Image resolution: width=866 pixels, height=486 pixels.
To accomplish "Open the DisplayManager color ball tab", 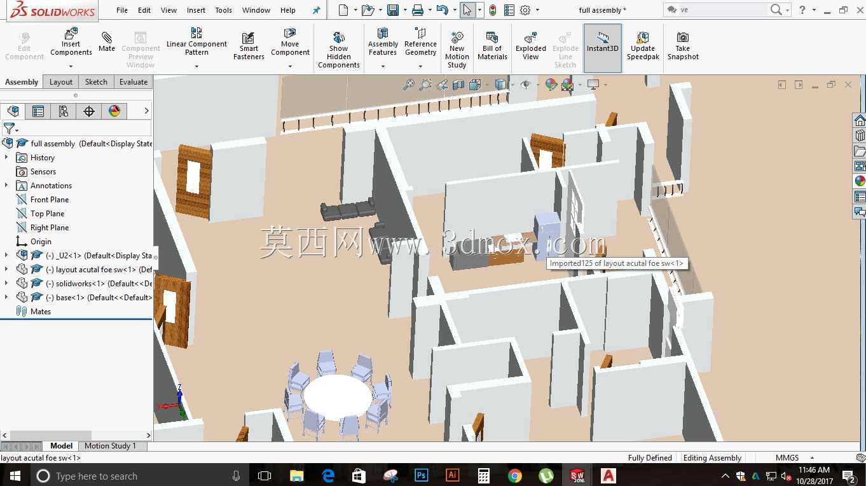I will (114, 111).
